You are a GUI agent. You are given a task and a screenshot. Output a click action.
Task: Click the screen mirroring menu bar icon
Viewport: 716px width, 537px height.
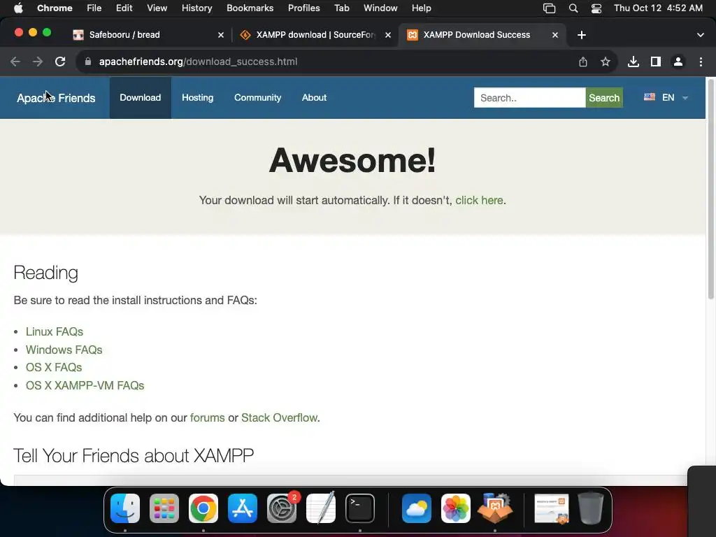click(x=550, y=8)
